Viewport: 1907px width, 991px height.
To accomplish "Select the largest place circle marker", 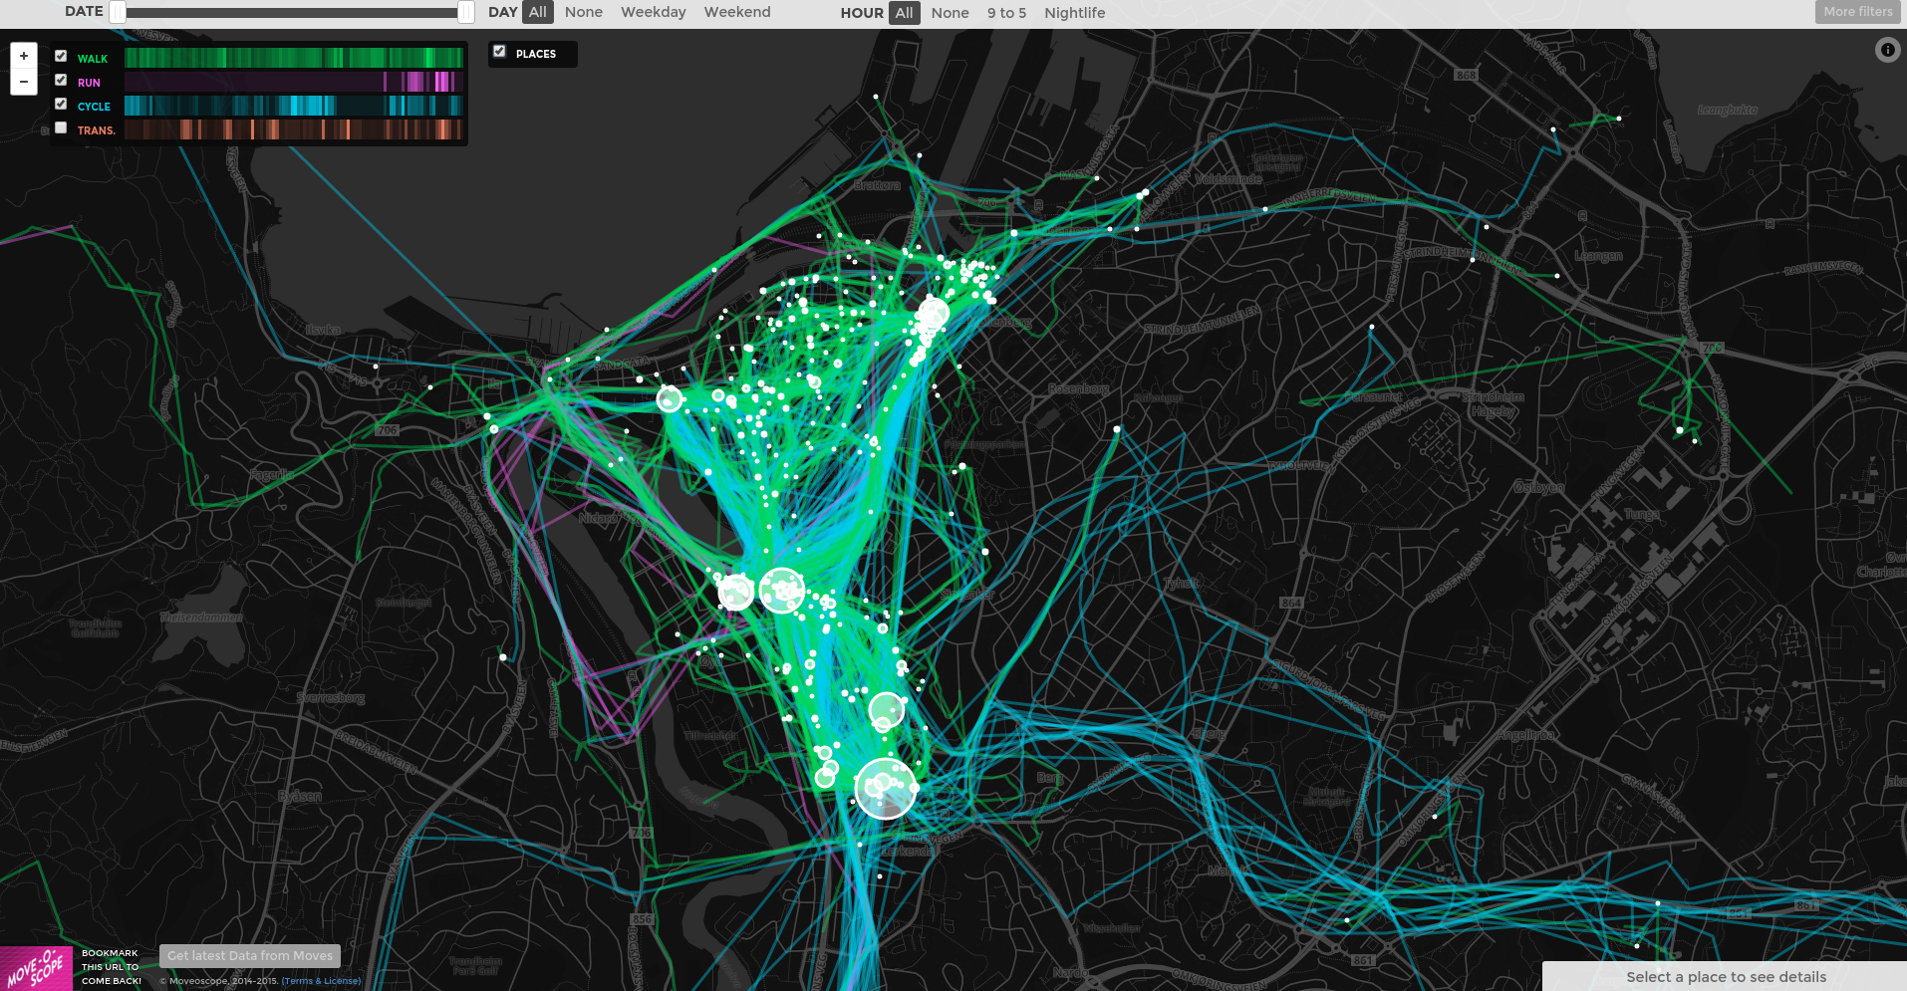I will pyautogui.click(x=885, y=788).
